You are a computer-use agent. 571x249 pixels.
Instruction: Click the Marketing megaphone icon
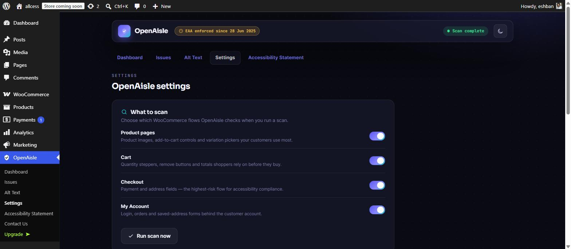[x=7, y=145]
